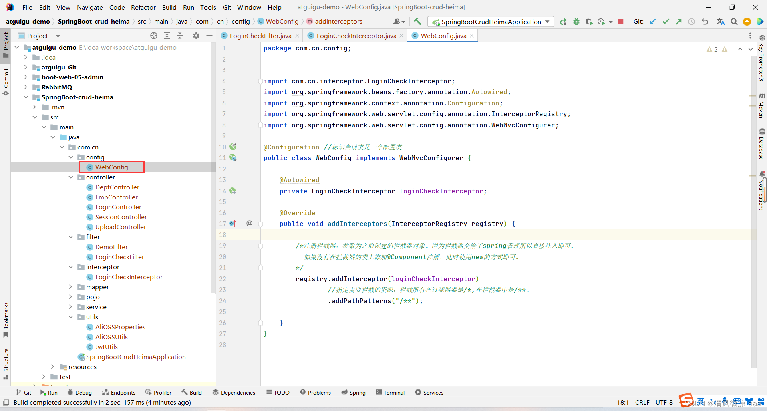Click the Build project hammer icon
The width and height of the screenshot is (767, 411).
(417, 22)
